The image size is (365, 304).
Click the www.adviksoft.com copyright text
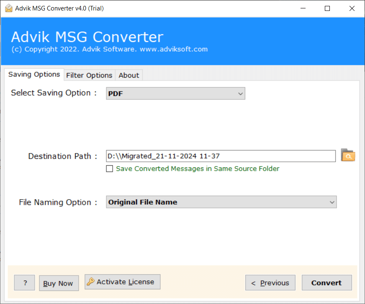174,49
